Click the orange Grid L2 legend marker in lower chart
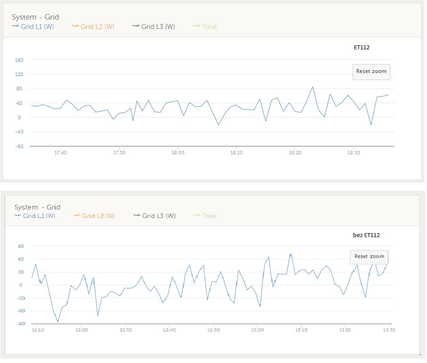Screen dimensions: 427x363 pos(77,216)
